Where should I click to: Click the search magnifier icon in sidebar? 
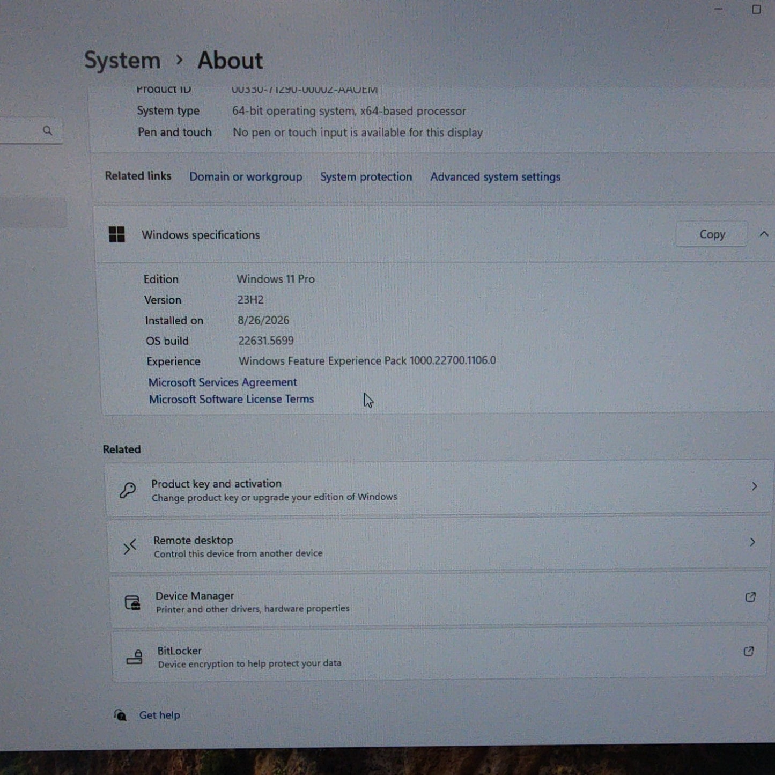coord(48,131)
